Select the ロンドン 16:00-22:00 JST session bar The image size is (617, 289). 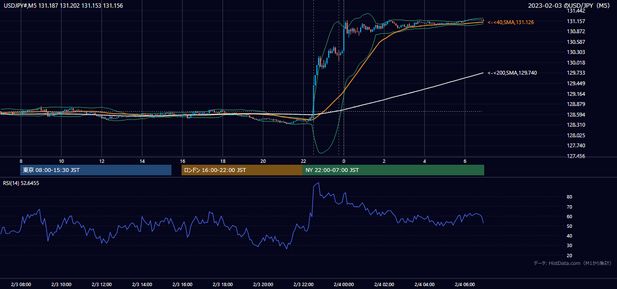tap(242, 170)
